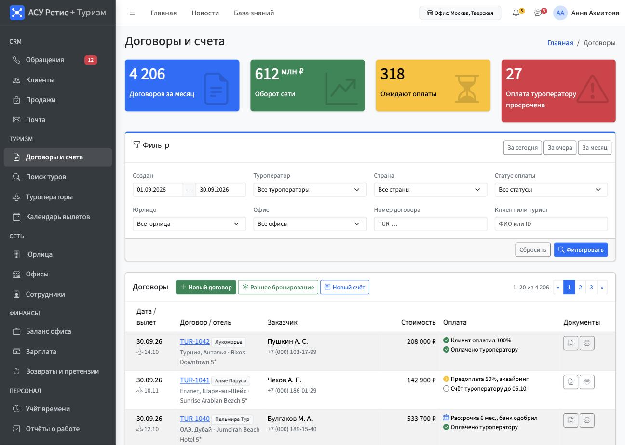Open Обращения in the sidebar
Image resolution: width=625 pixels, height=445 pixels.
[58, 60]
